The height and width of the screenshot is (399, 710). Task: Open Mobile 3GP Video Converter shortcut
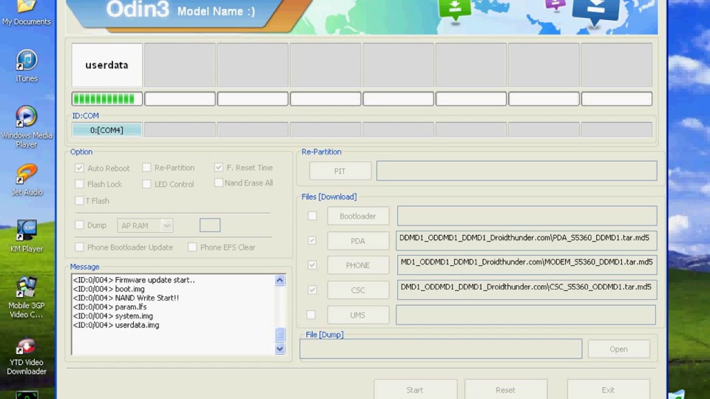[27, 298]
